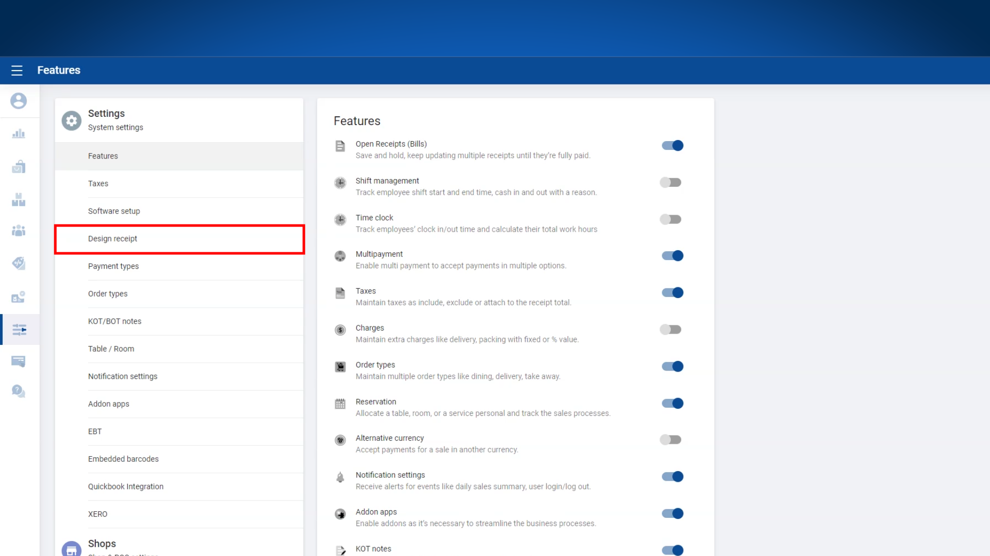Enable the Shift management toggle

671,183
